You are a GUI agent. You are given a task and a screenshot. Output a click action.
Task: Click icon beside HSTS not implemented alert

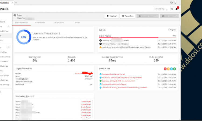100,77
